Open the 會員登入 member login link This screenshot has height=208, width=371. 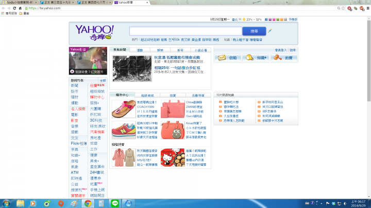click(281, 50)
